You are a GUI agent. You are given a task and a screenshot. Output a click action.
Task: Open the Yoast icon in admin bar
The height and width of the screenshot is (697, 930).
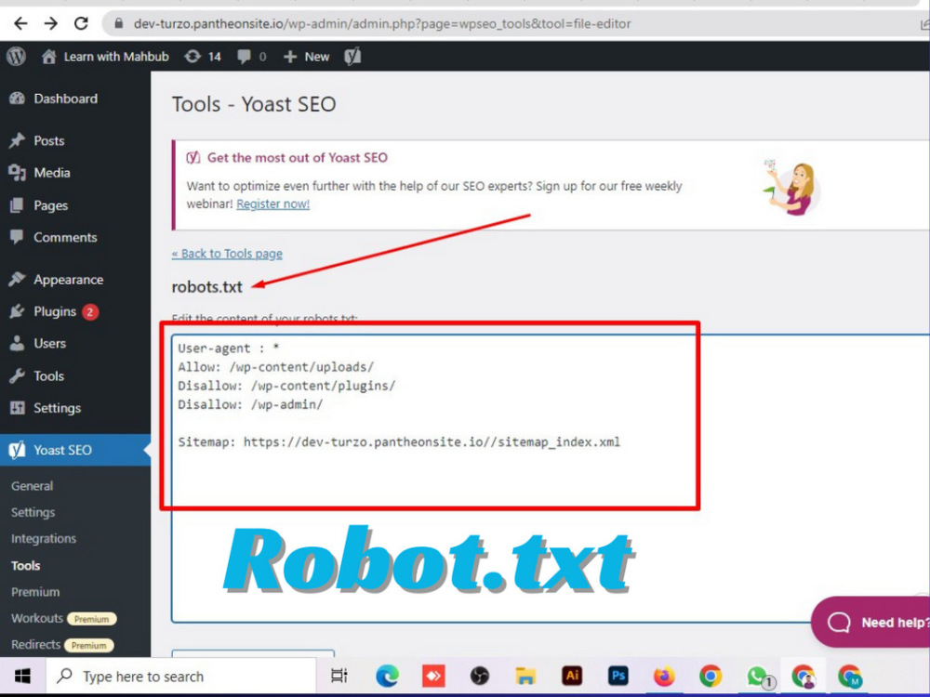(x=352, y=57)
